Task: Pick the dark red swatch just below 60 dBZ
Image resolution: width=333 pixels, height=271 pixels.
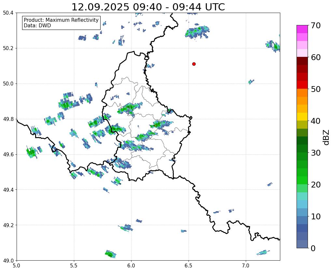Action: [302, 61]
